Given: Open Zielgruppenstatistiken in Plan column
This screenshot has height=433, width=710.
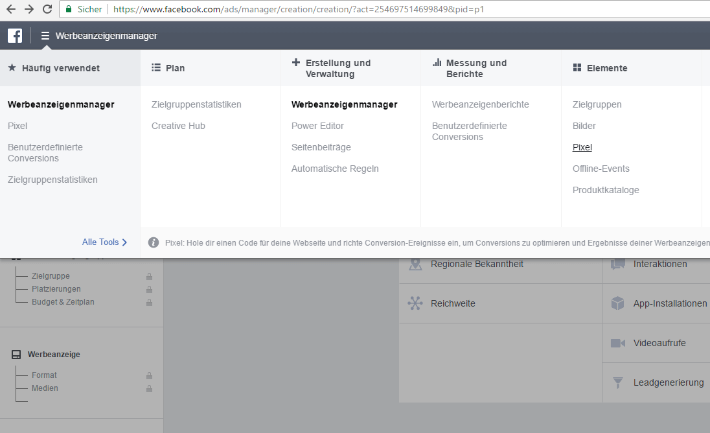Looking at the screenshot, I should point(196,104).
